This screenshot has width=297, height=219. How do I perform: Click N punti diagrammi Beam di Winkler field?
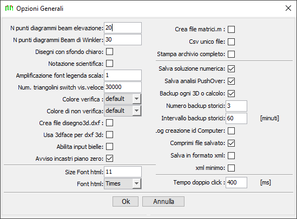[123, 40]
